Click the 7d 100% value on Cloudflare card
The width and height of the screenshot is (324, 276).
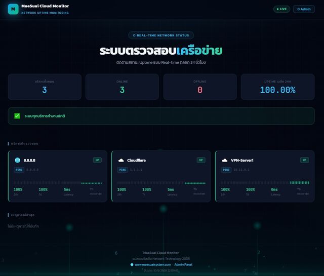(x=147, y=189)
